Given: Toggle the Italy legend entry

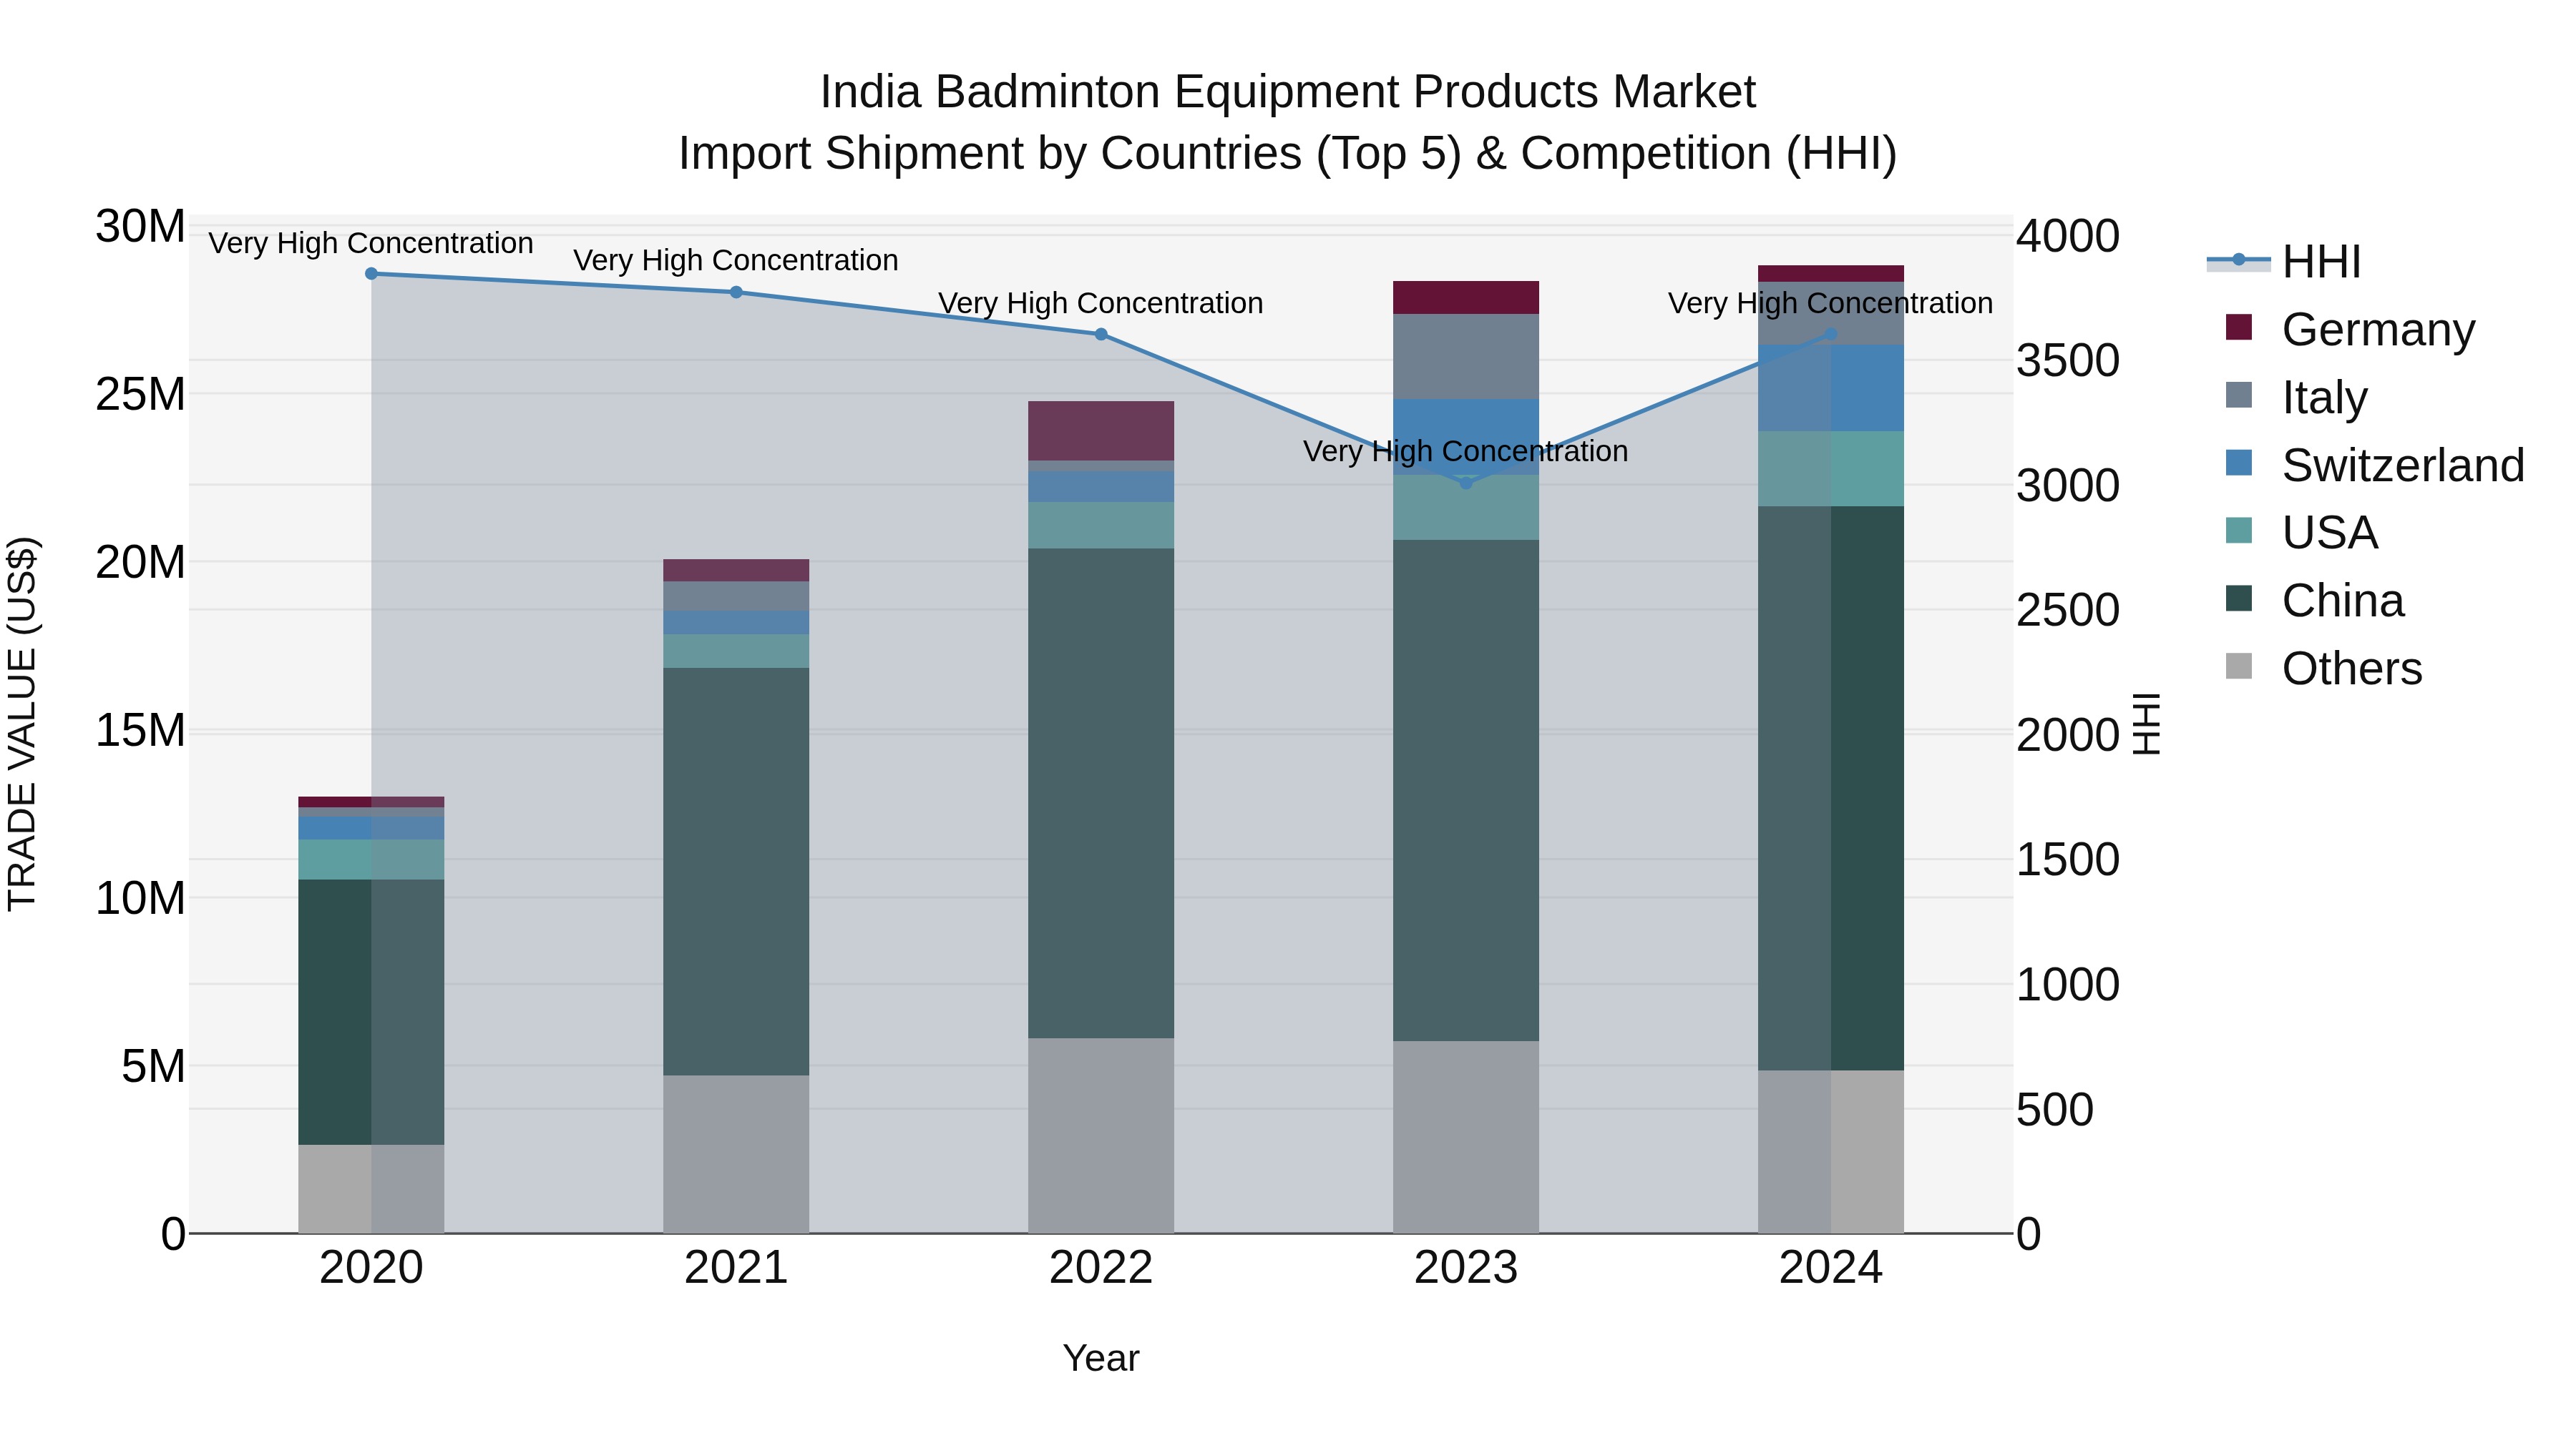Looking at the screenshot, I should pyautogui.click(x=2297, y=397).
